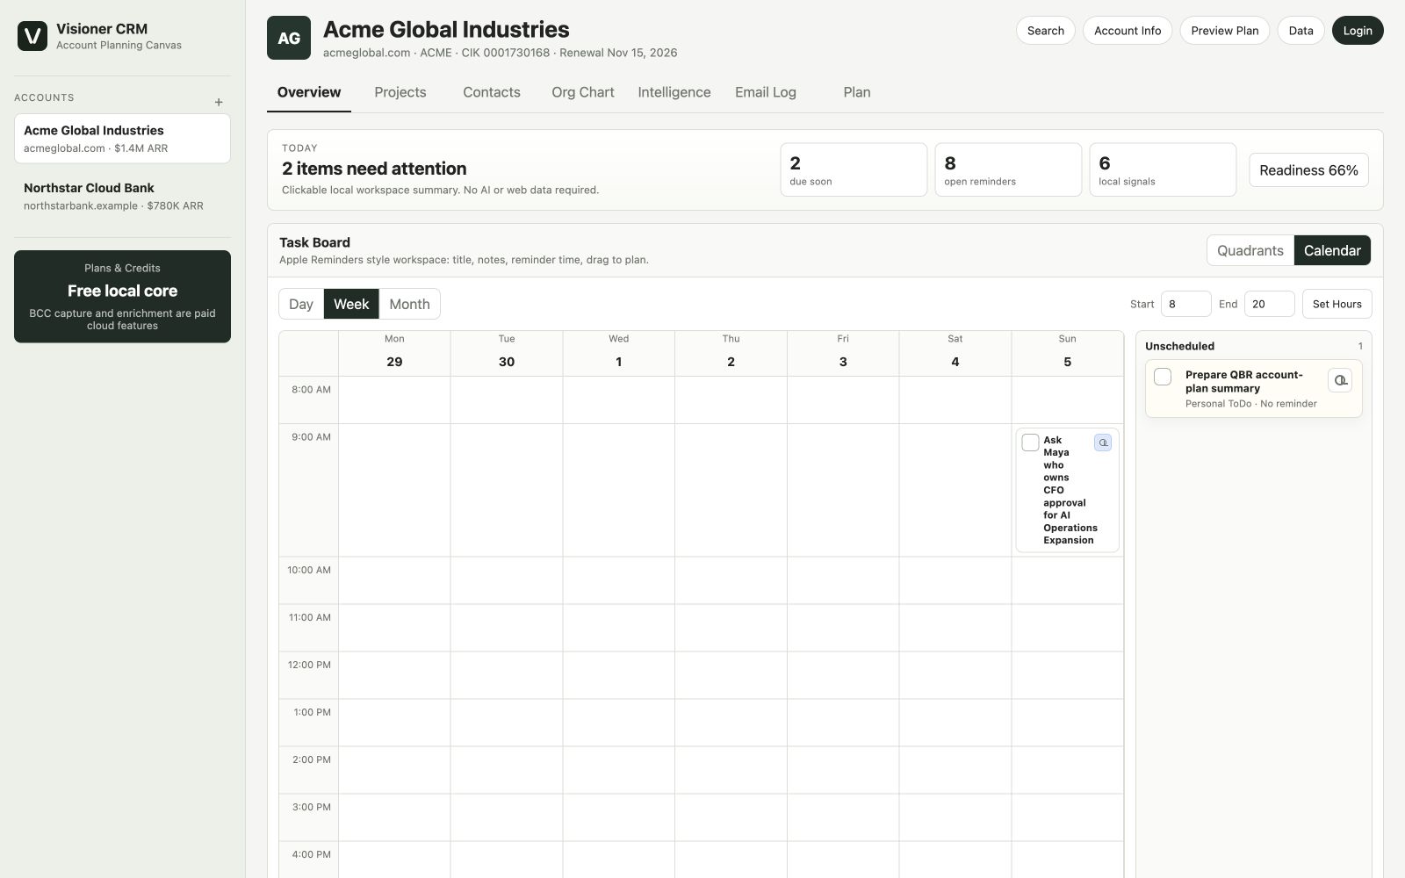1405x878 pixels.
Task: Click the Readiness 66% button
Action: pos(1308,170)
